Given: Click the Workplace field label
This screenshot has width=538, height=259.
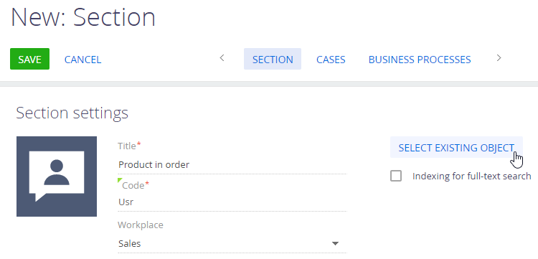Looking at the screenshot, I should 141,225.
